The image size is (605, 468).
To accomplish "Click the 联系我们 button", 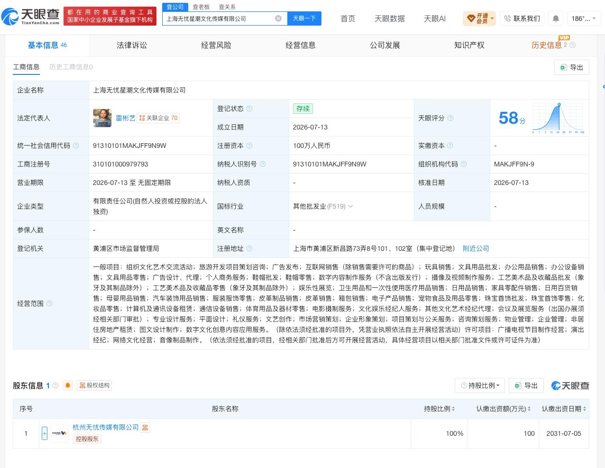I will pyautogui.click(x=522, y=18).
